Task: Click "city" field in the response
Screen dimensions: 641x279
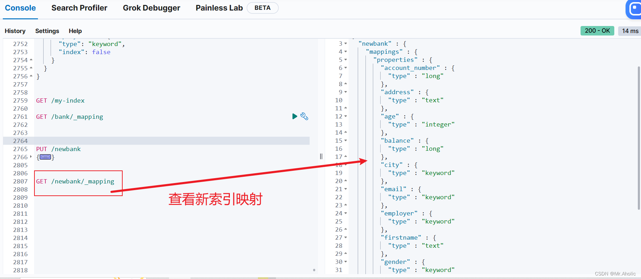Action: (391, 165)
